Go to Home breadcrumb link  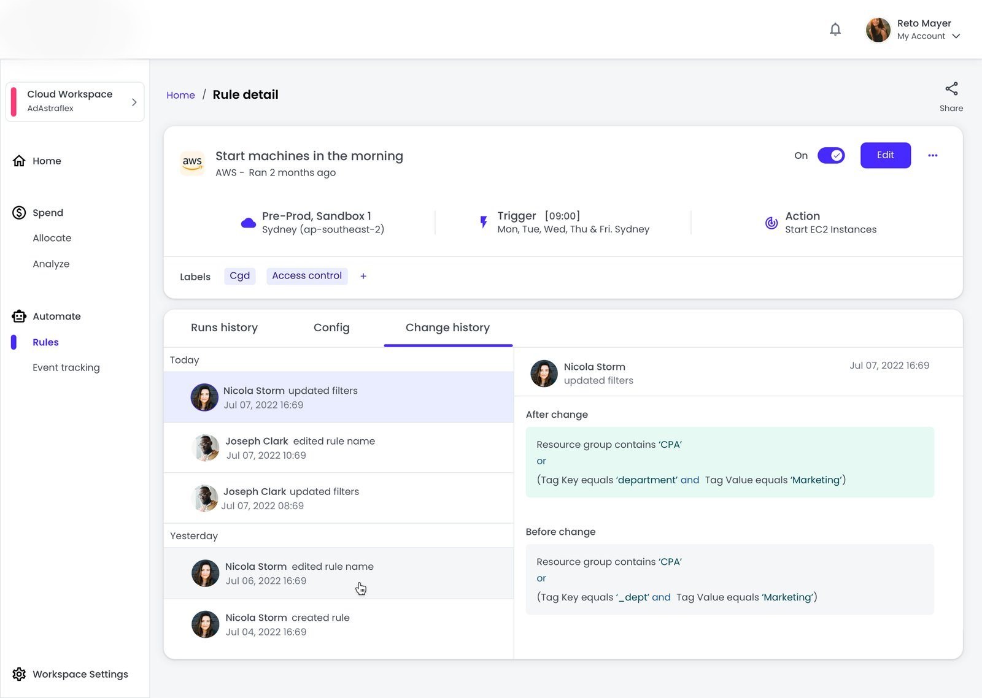[180, 95]
